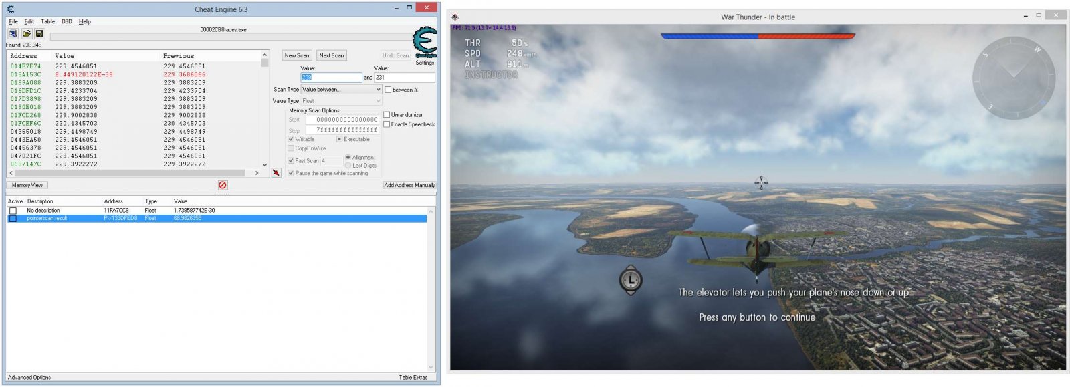Viewport: 1070px width, 387px height.
Task: Click the New Scan button
Action: pos(297,55)
